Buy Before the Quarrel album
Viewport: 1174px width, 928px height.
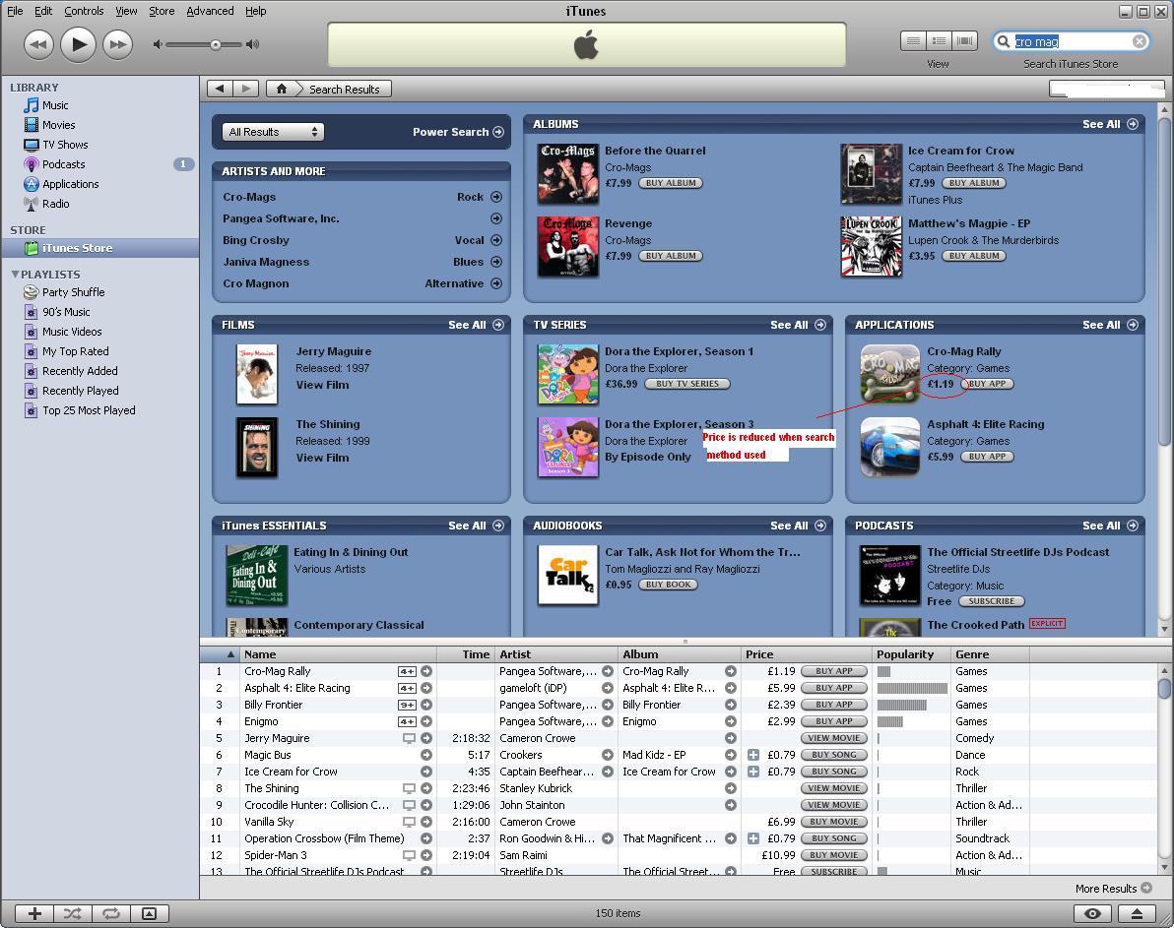point(671,183)
